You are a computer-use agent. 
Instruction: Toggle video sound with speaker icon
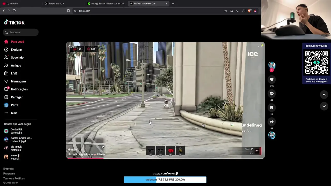[x=70, y=46]
